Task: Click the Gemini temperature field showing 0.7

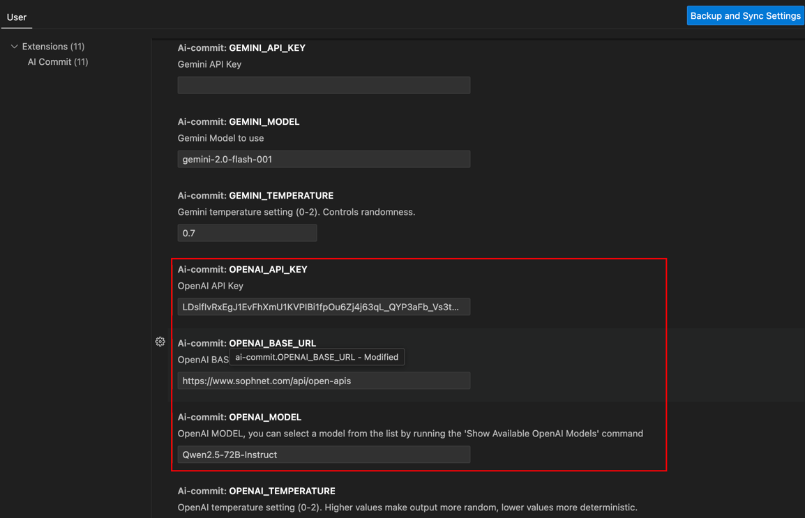Action: [247, 233]
